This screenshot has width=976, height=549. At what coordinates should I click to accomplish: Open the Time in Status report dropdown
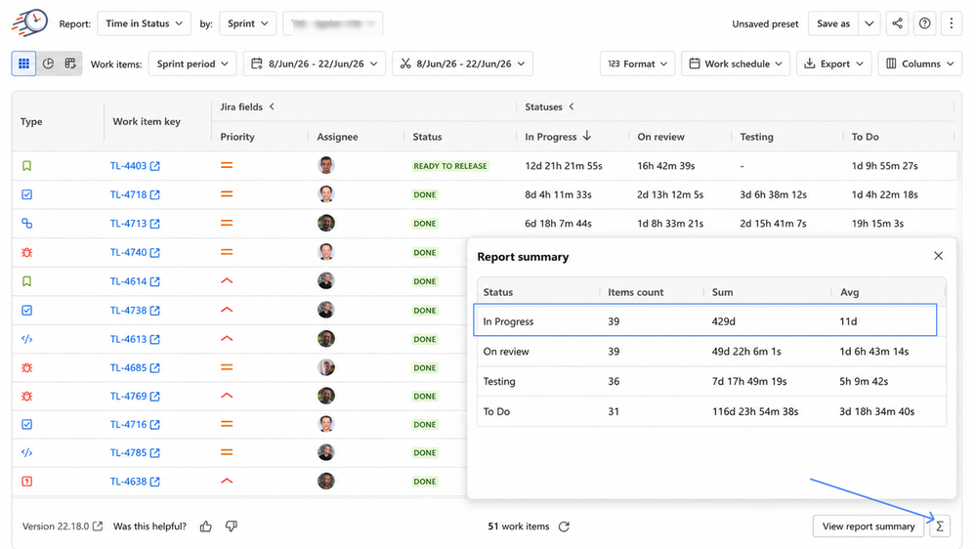(x=144, y=23)
